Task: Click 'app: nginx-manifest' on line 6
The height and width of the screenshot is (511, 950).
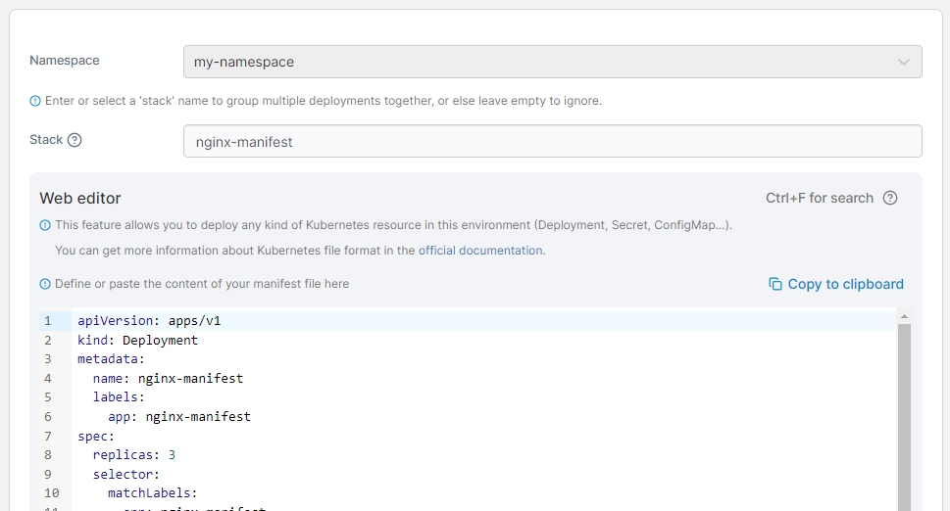Action: tap(179, 416)
